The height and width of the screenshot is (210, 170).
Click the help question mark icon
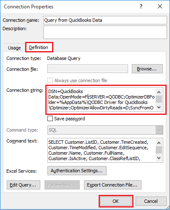tap(141, 6)
